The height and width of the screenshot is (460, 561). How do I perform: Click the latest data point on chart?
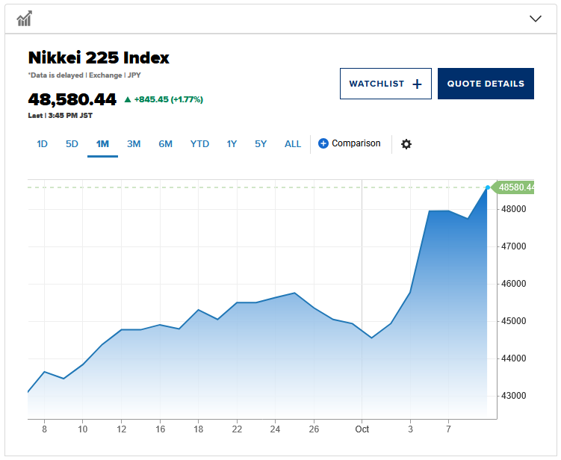(x=488, y=187)
